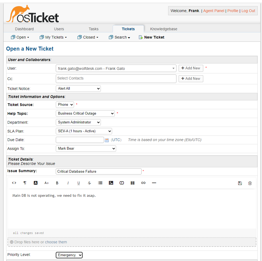Insert a table into the editor
Viewport: 262px width, 261px height.
tap(132, 183)
